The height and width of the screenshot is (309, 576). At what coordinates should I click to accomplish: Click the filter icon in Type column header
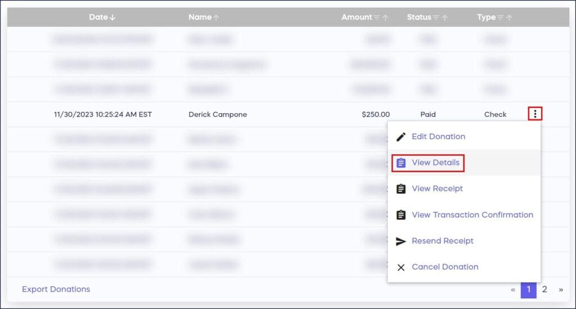coord(501,17)
